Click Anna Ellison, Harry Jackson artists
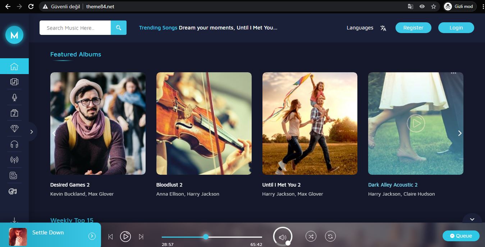 point(188,194)
